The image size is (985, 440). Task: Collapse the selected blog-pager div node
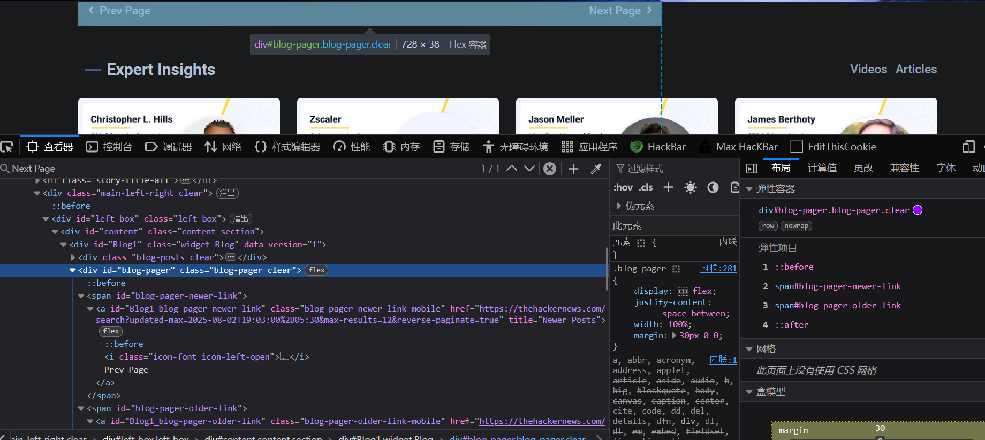pos(72,270)
